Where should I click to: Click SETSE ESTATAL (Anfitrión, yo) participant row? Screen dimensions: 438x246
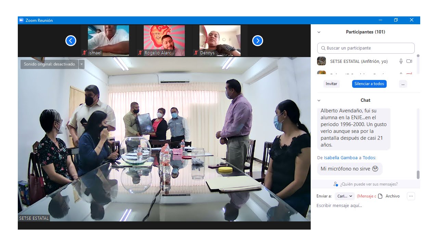[x=365, y=61]
